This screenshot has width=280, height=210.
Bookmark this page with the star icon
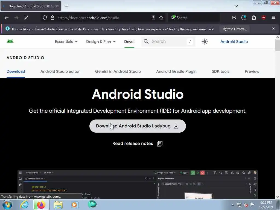click(161, 17)
